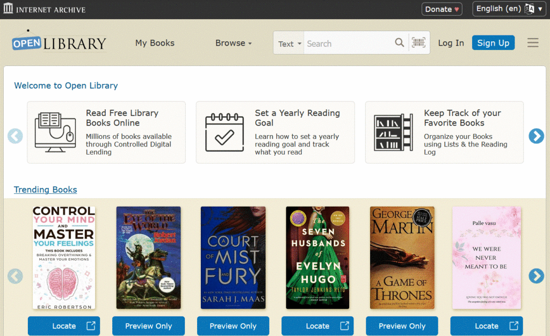Image resolution: width=550 pixels, height=336 pixels.
Task: Open the Text search type selector
Action: [x=290, y=43]
